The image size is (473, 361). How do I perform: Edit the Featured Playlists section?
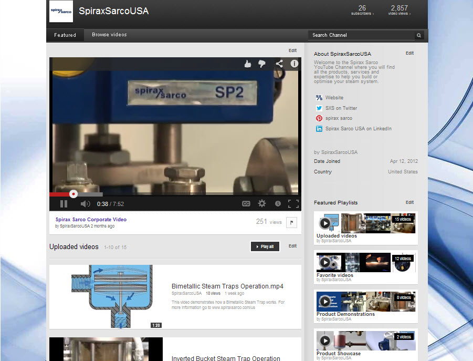(x=409, y=202)
